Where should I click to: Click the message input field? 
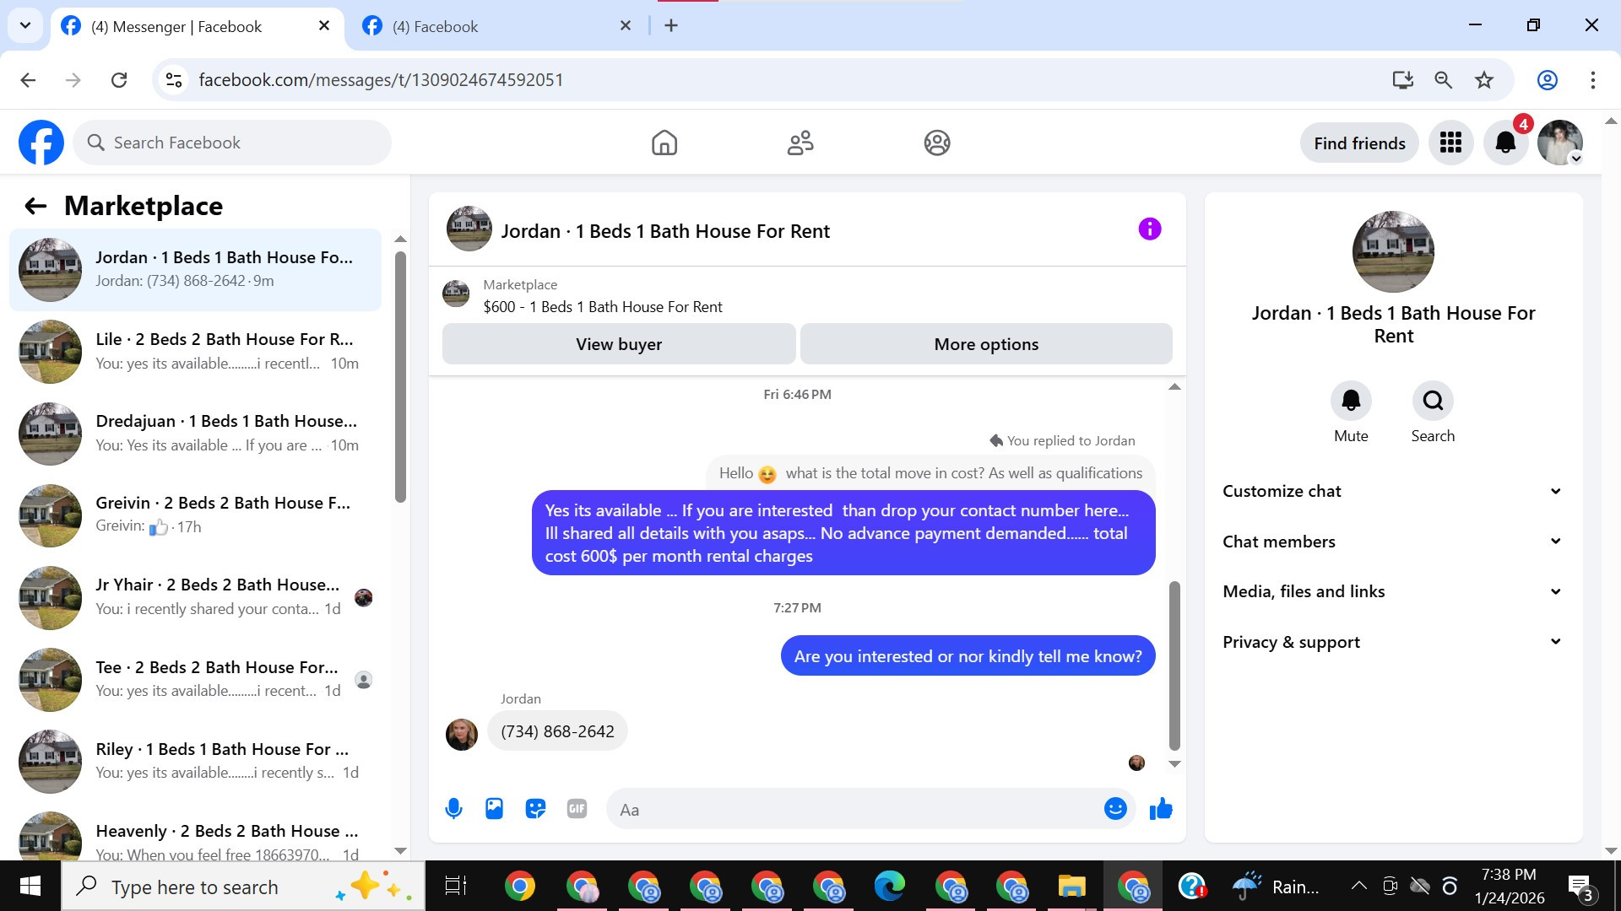click(x=853, y=810)
